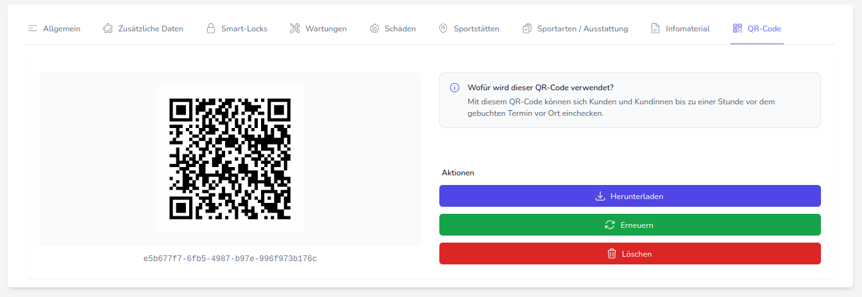Screen dimensions: 862x297
Task: Click the QR-Code tab icon
Action: (x=737, y=29)
